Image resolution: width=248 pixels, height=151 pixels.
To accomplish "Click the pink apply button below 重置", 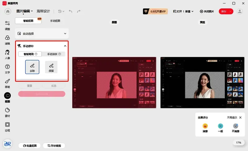I will click(42, 94).
